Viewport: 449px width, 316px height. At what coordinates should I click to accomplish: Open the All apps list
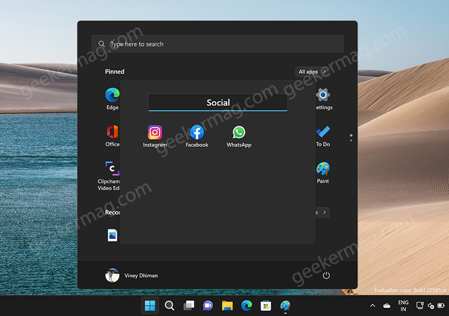312,72
